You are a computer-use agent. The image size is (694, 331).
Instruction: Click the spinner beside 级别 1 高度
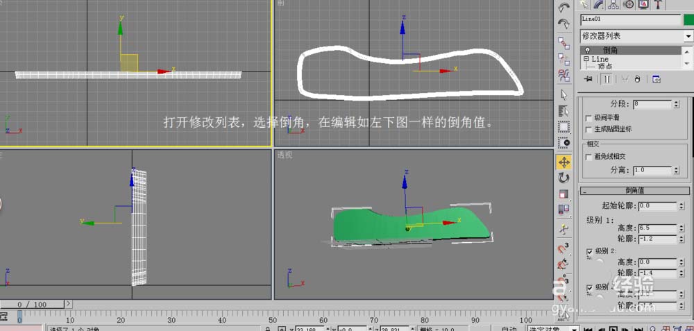pos(680,228)
